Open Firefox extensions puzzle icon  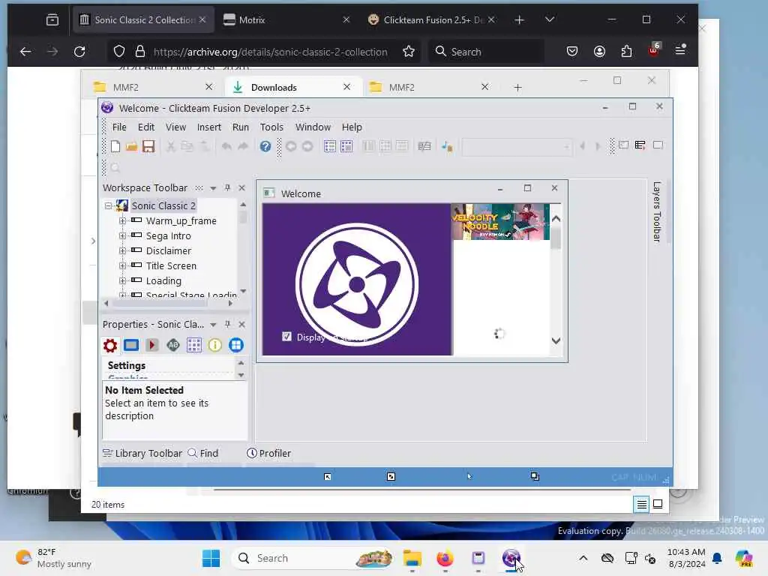click(626, 52)
